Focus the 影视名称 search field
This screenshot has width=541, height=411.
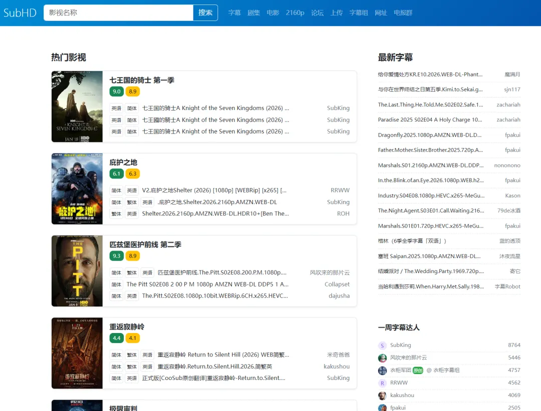click(118, 12)
